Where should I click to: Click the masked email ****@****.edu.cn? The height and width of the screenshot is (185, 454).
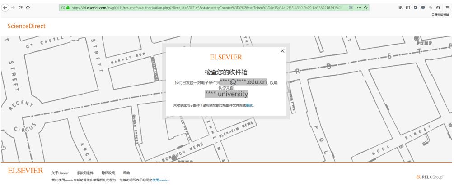(x=243, y=82)
